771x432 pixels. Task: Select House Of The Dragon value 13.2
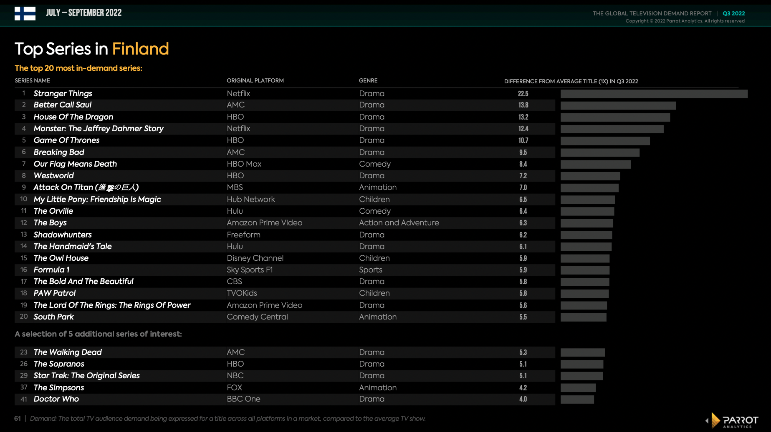[523, 117]
